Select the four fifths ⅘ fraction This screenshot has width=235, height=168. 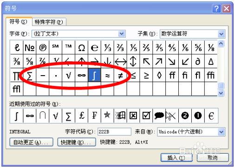pos(172,47)
